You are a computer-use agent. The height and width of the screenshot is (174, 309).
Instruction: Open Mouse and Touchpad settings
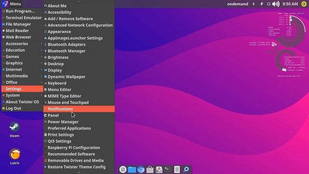click(79, 102)
